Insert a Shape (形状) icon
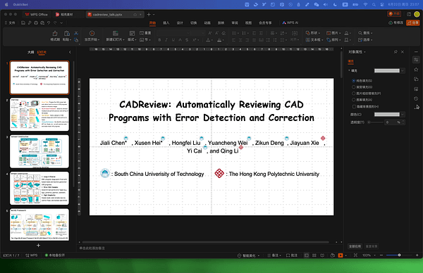 click(307, 33)
